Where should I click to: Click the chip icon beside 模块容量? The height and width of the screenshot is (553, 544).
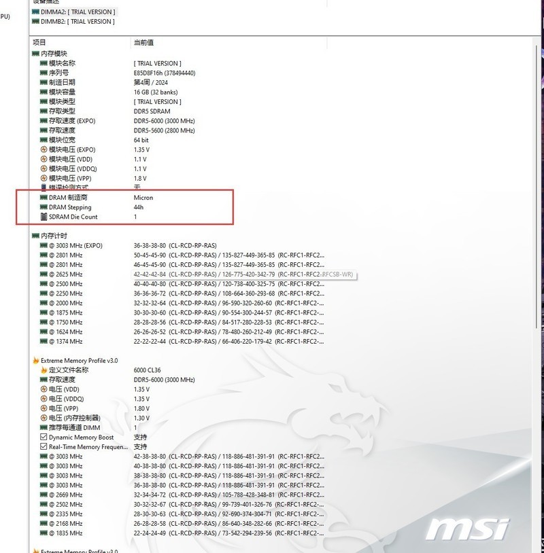click(x=44, y=92)
